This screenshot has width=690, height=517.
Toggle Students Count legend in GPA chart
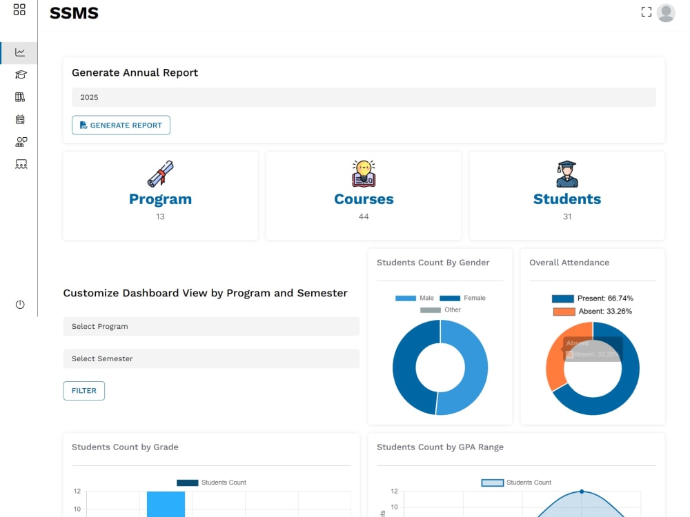pos(516,483)
